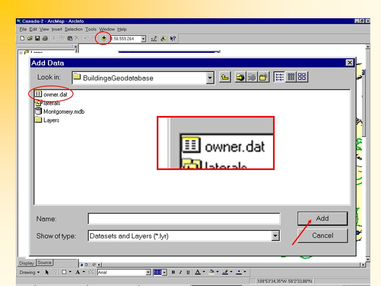Image resolution: width=381 pixels, height=286 pixels.
Task: Print the map using the printer icon
Action: pyautogui.click(x=45, y=39)
